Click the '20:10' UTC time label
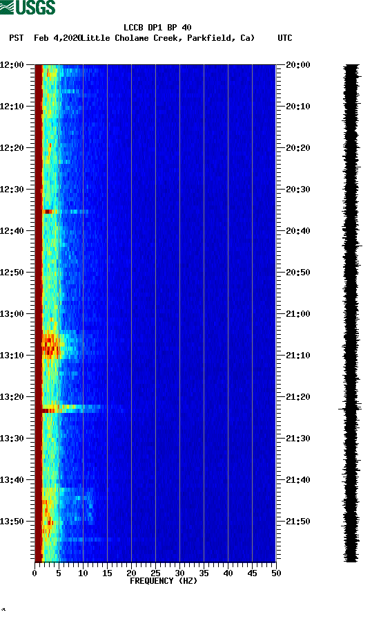 pyautogui.click(x=298, y=107)
